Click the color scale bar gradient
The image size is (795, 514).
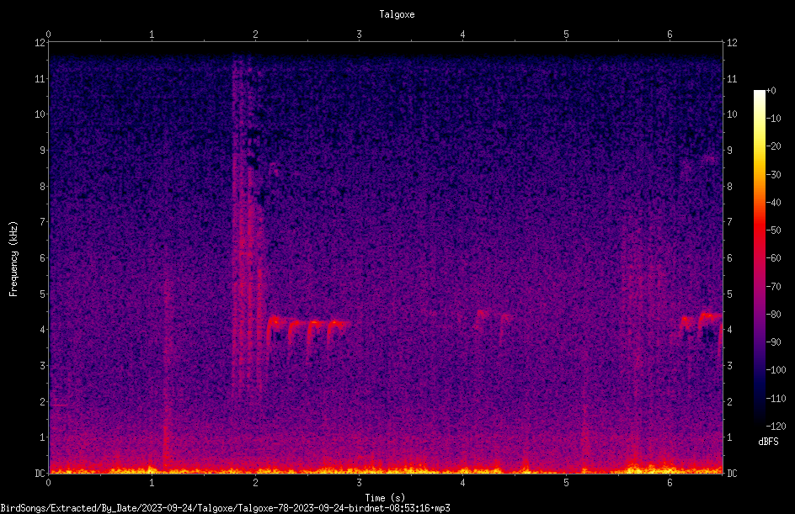tap(759, 257)
